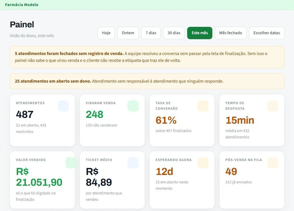Open the Escolher datas picker
Screen dimensions: 294x211
(267, 33)
